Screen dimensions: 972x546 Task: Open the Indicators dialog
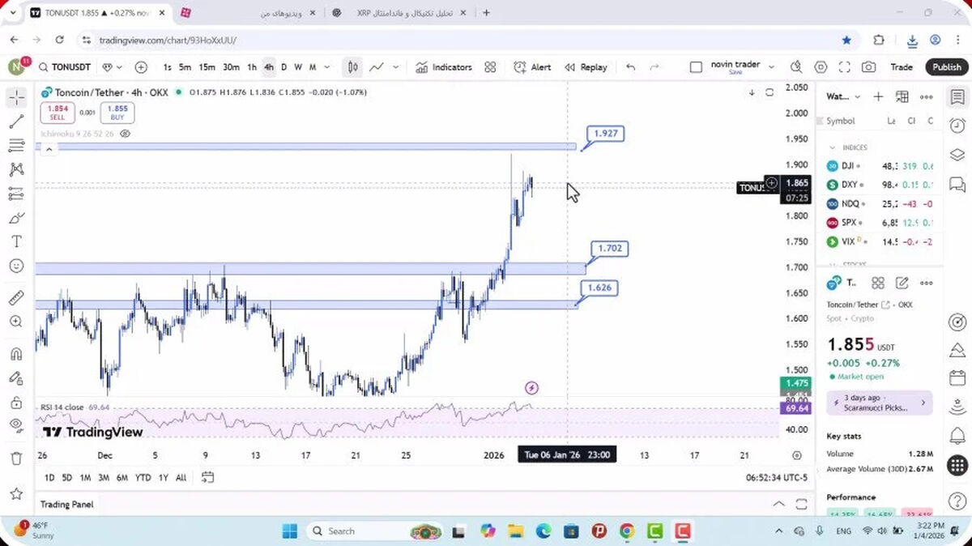pyautogui.click(x=444, y=67)
